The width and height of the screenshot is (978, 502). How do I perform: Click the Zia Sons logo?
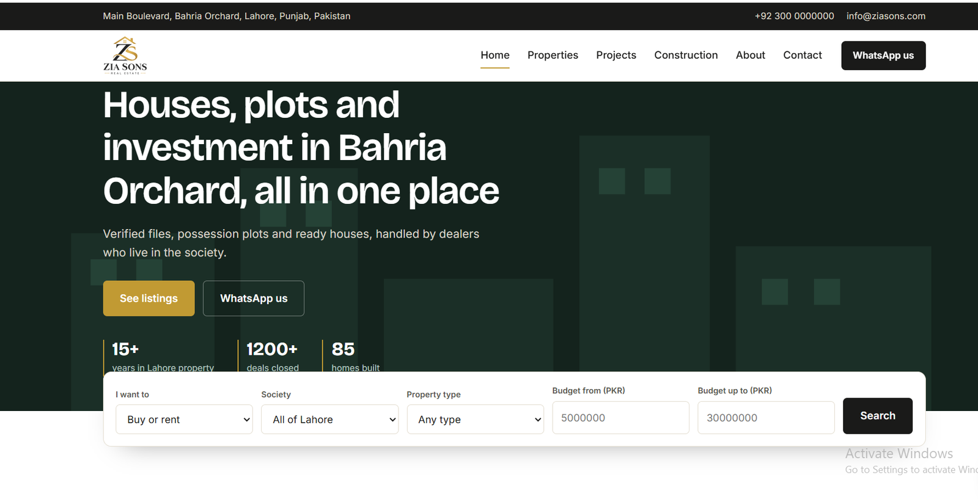pyautogui.click(x=125, y=56)
